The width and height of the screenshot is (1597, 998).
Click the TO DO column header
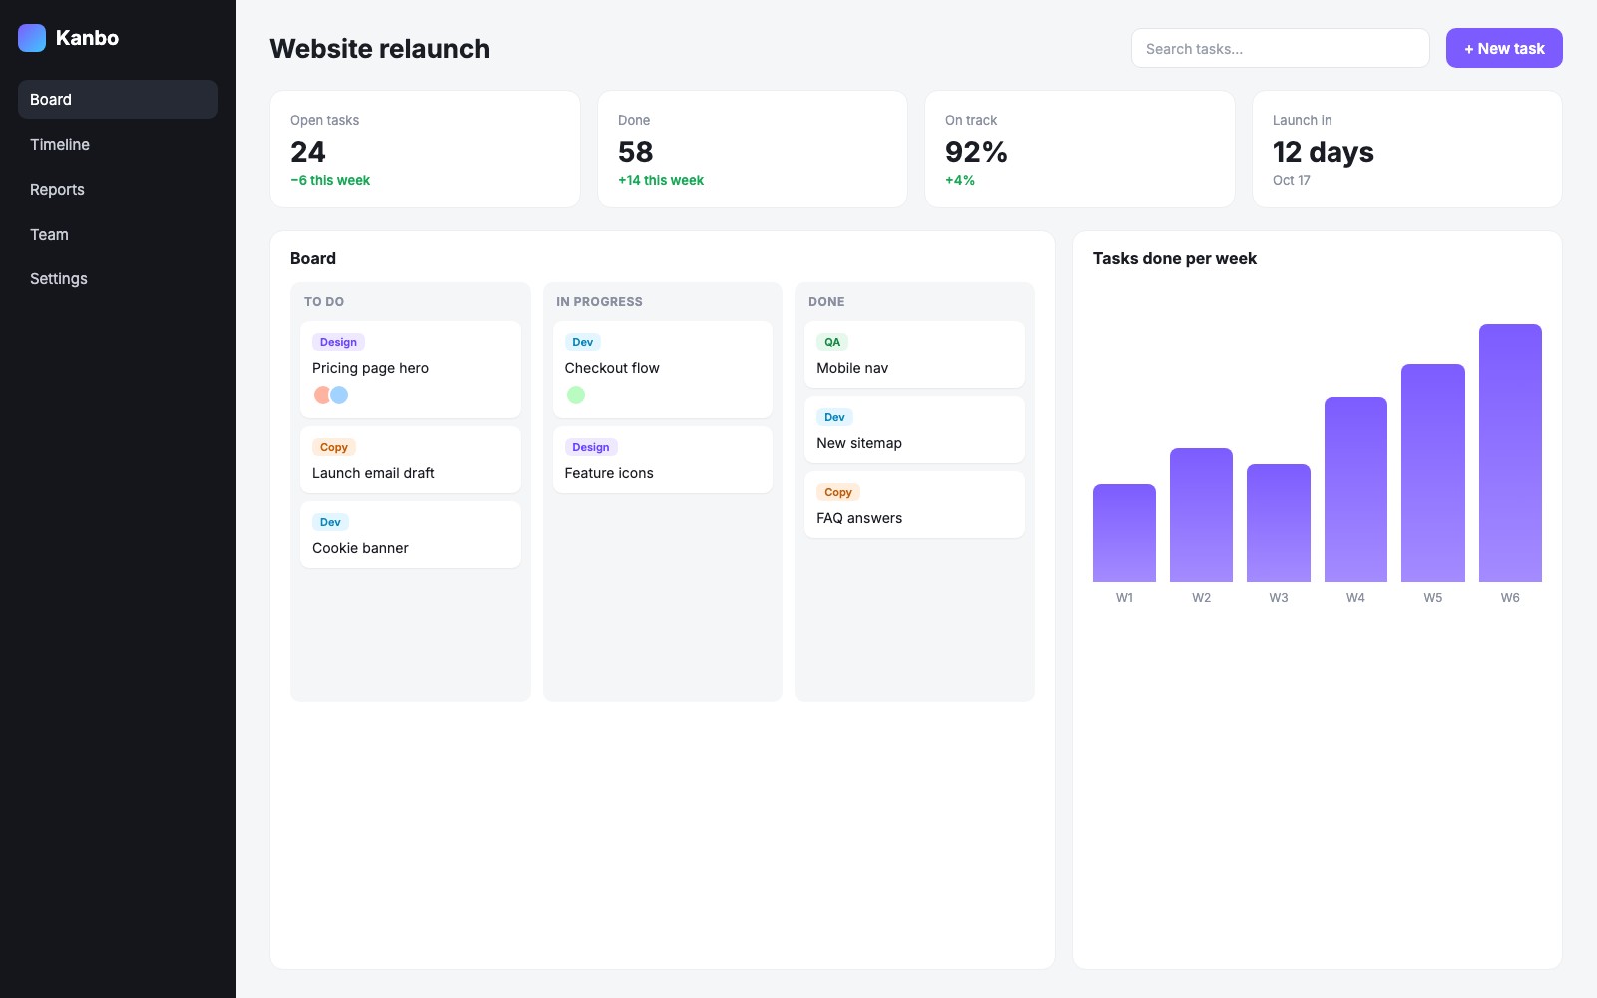click(x=324, y=301)
